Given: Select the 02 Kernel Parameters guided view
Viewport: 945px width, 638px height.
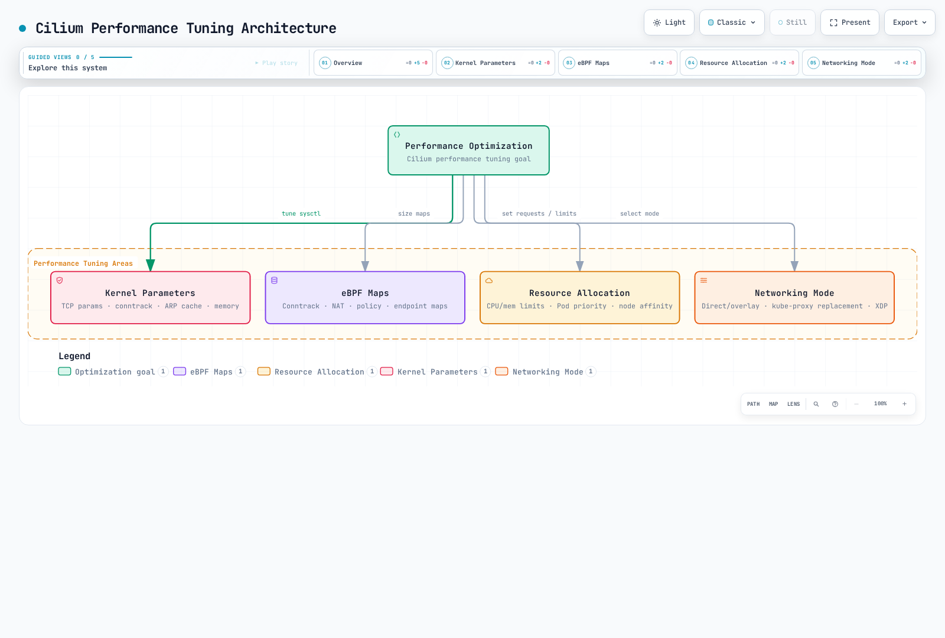Looking at the screenshot, I should coord(496,63).
